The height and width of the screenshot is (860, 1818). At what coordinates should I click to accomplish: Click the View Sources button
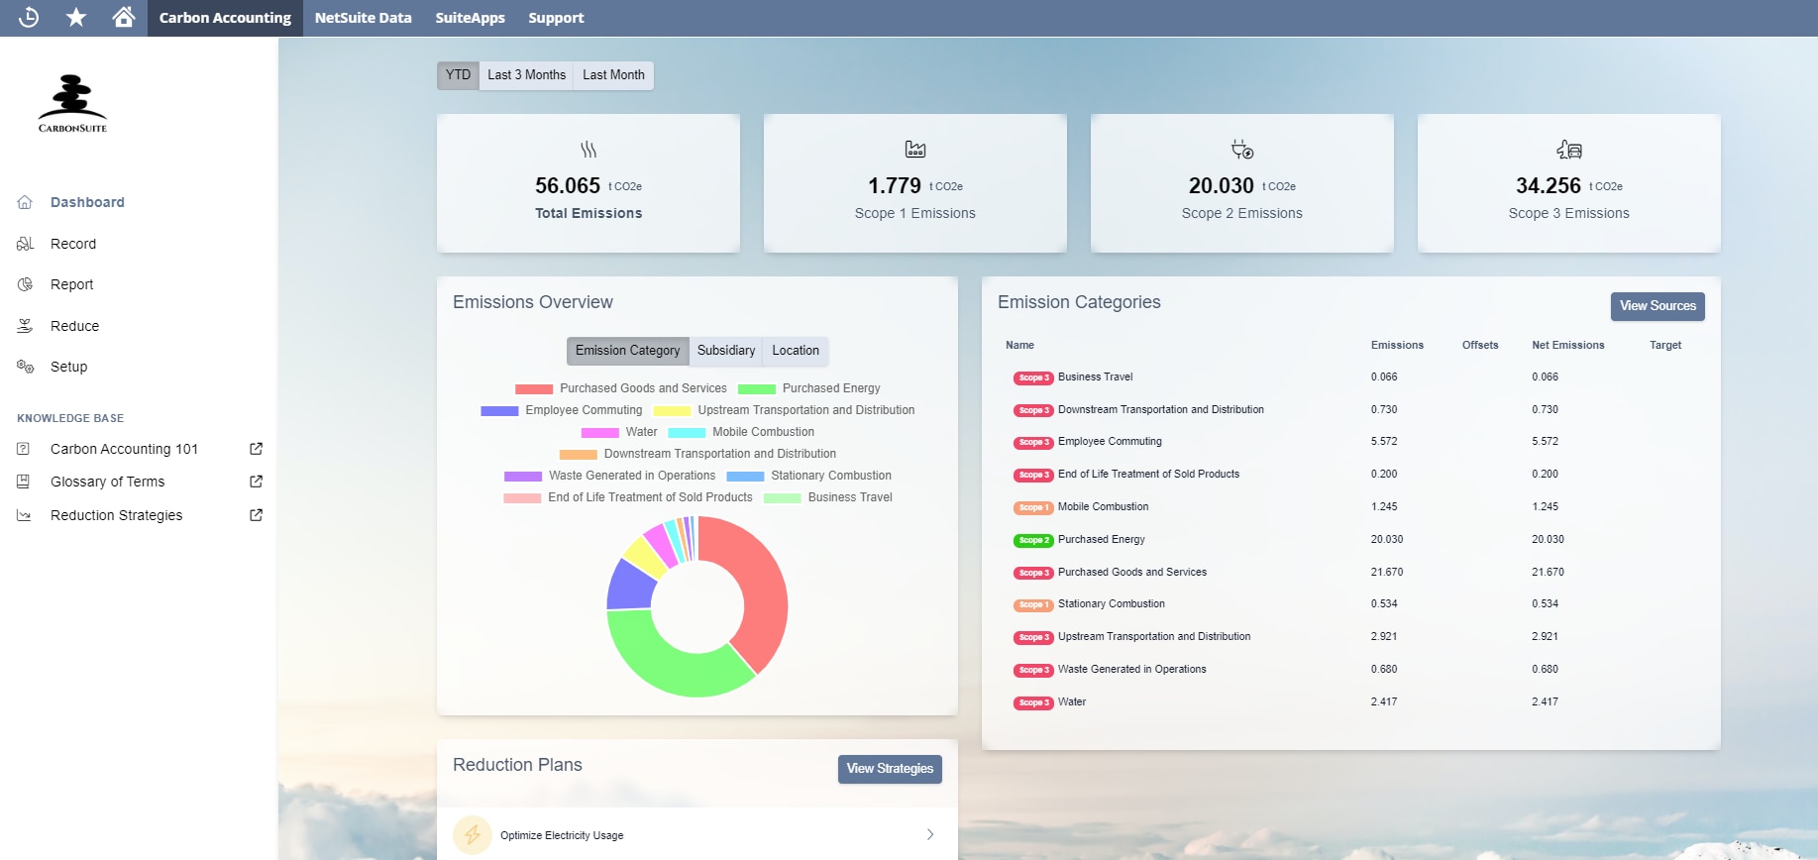(1658, 306)
